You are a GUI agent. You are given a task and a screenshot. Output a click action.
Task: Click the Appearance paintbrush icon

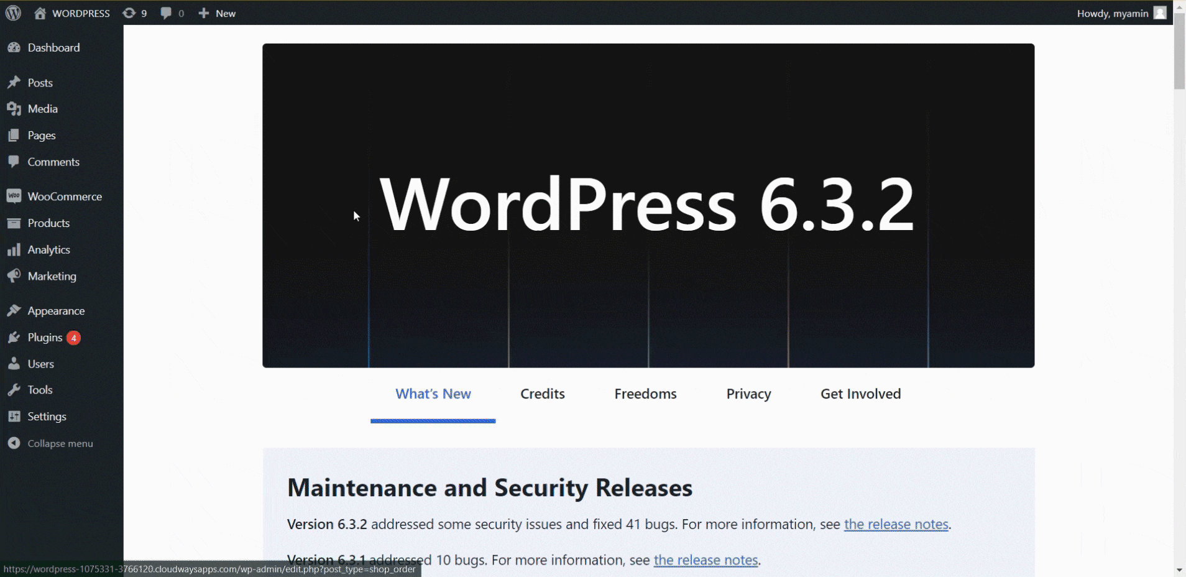click(14, 311)
